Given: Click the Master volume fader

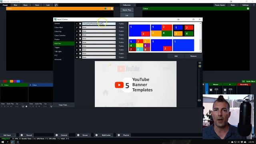Looking at the screenshot, I should pyautogui.click(x=216, y=90).
